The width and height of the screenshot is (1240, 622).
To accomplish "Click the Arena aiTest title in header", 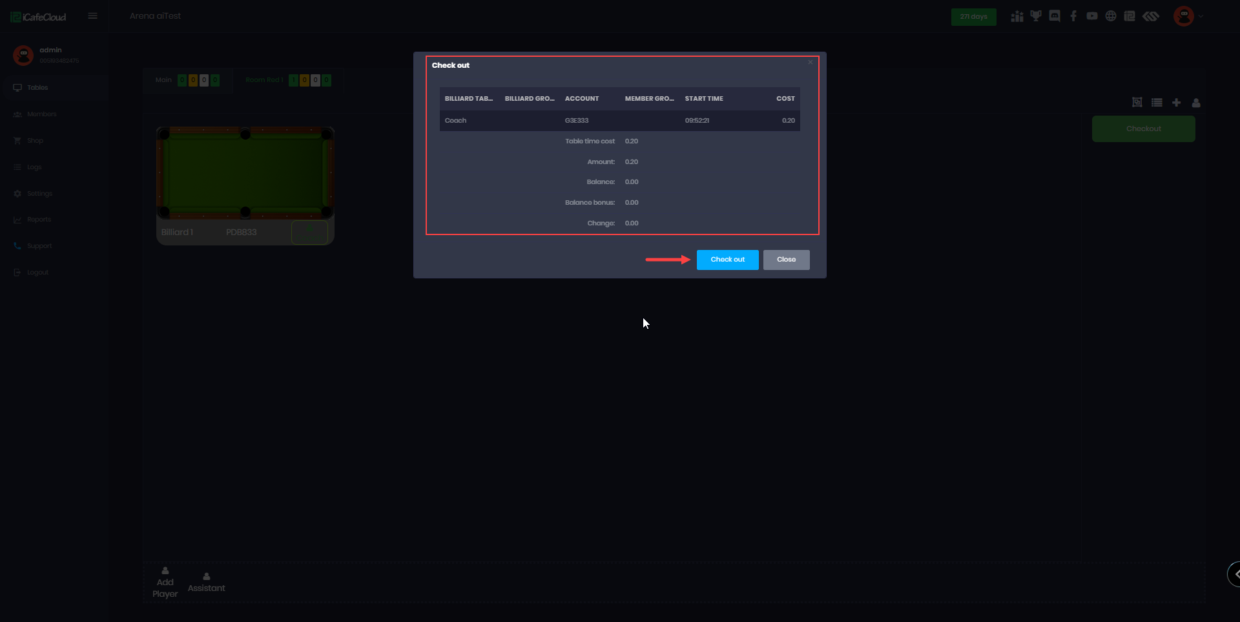I will 155,16.
